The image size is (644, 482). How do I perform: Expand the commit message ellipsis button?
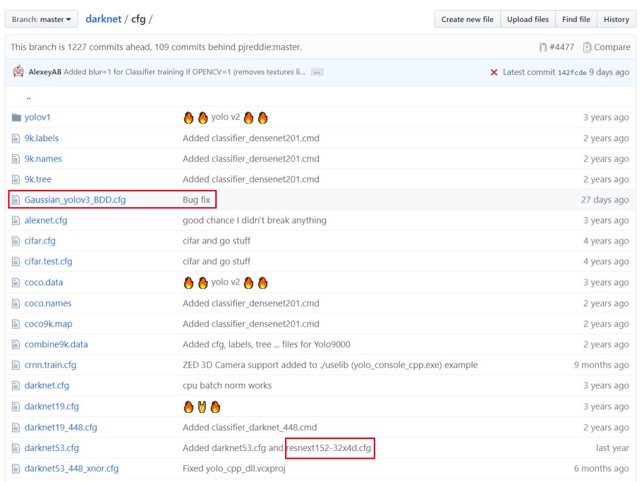point(317,72)
